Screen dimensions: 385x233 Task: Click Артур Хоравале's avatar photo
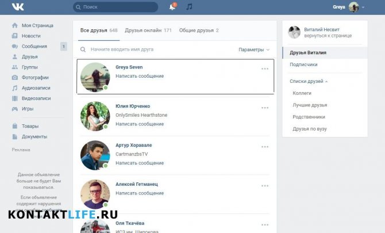[95, 155]
